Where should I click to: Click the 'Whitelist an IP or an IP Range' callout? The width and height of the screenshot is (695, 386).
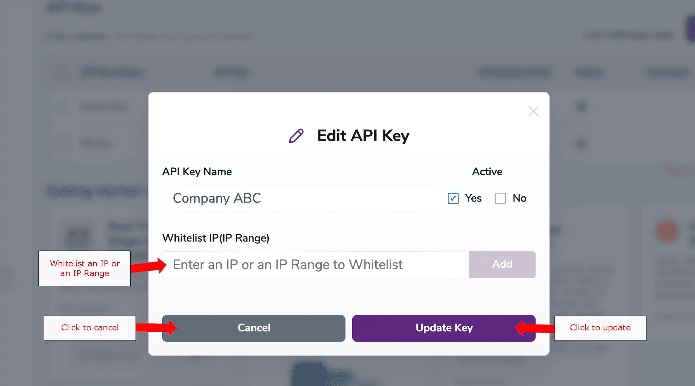84,268
